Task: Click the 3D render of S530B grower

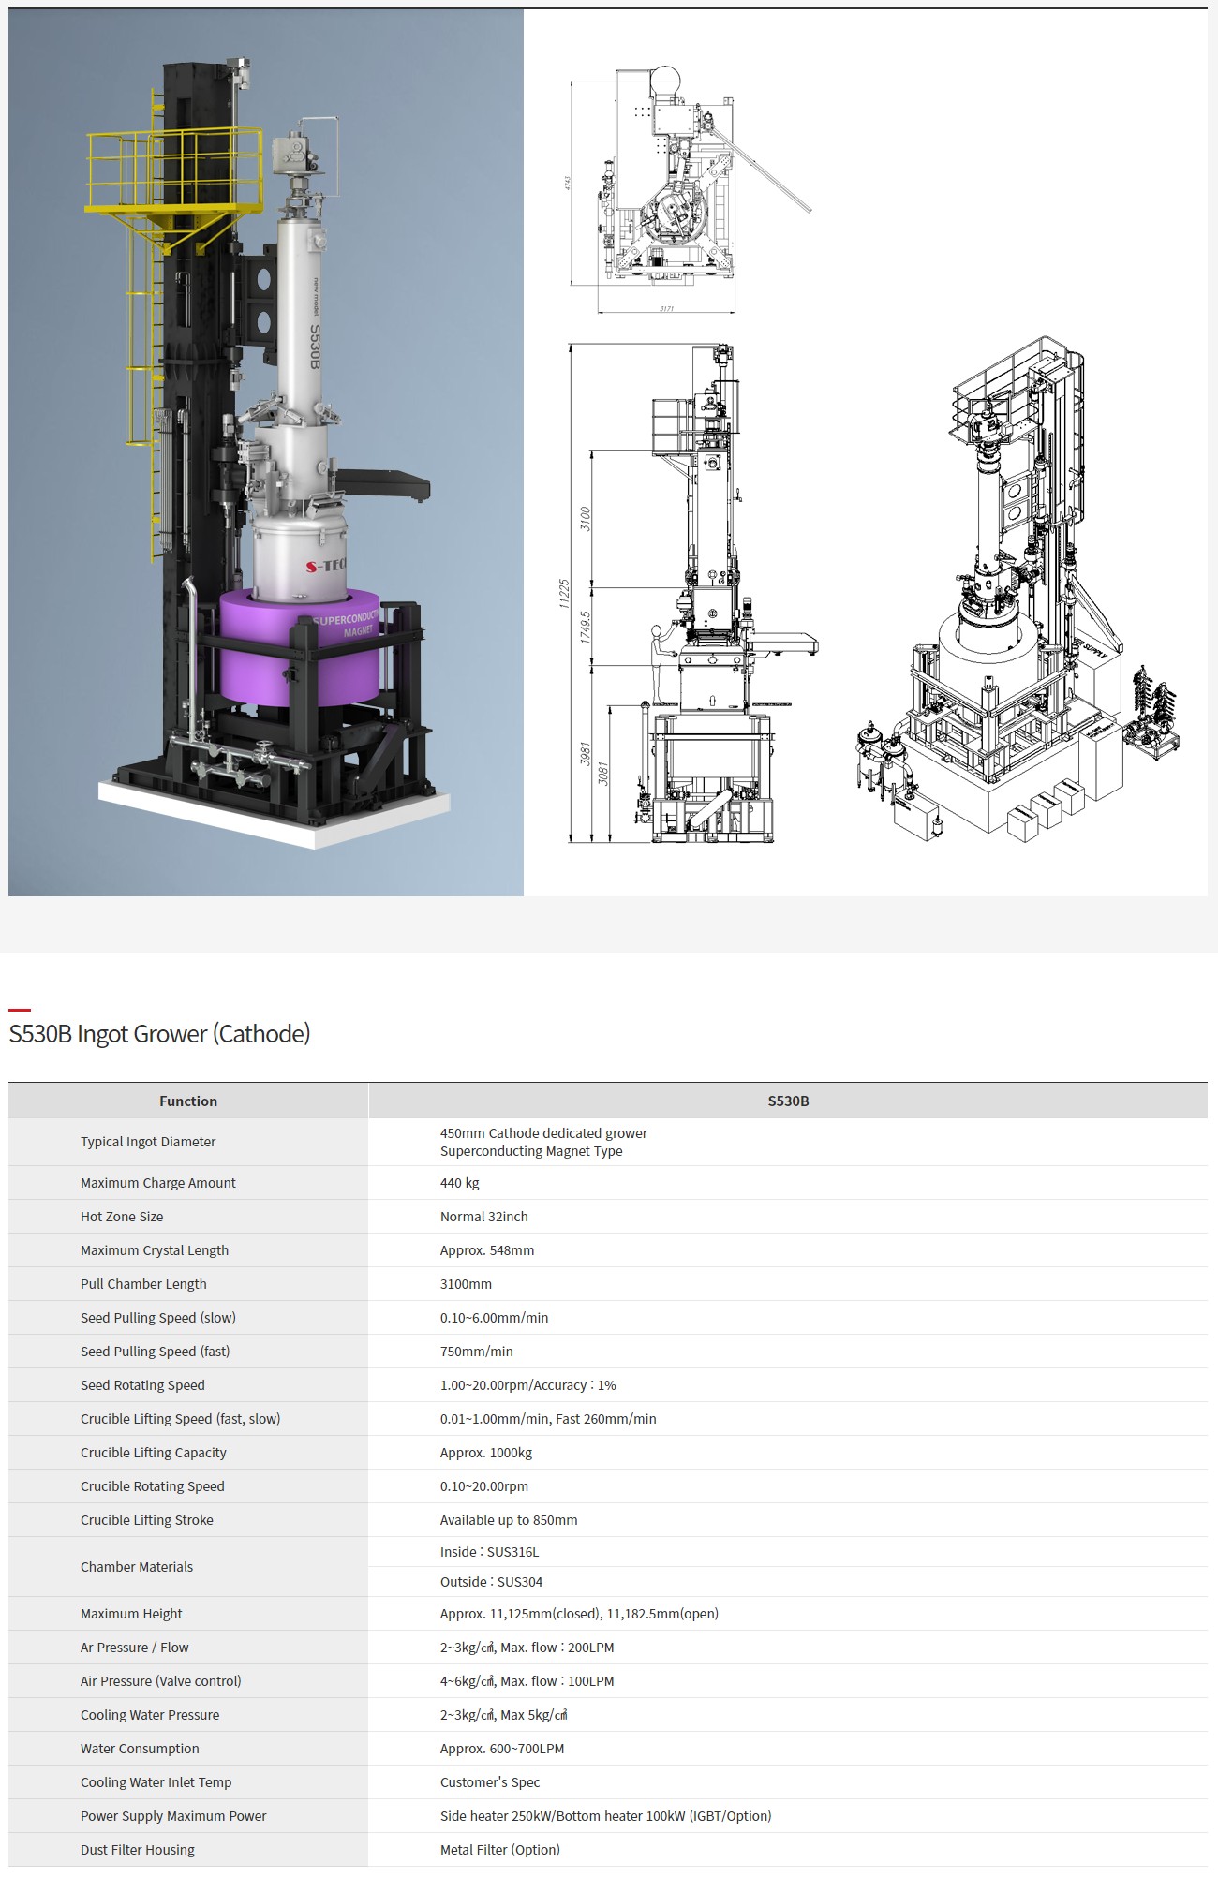Action: 266,452
